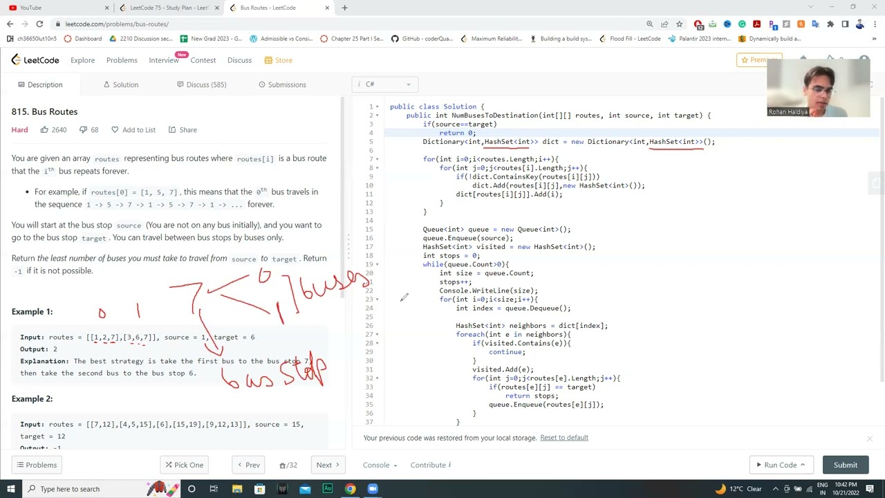Screen dimensions: 885x498
Task: Open Zoom app from taskbar
Action: (373, 489)
